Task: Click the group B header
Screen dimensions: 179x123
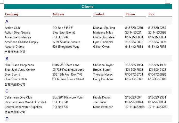Action: tap(88, 59)
